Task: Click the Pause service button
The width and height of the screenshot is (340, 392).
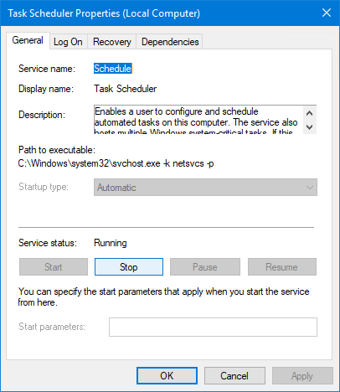Action: pos(205,267)
